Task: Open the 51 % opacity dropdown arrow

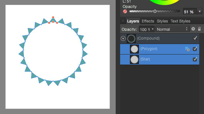Action: pos(200,11)
